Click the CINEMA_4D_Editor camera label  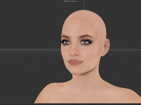(70, 1)
